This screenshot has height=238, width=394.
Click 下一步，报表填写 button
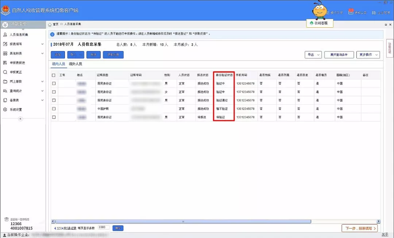click(x=359, y=228)
